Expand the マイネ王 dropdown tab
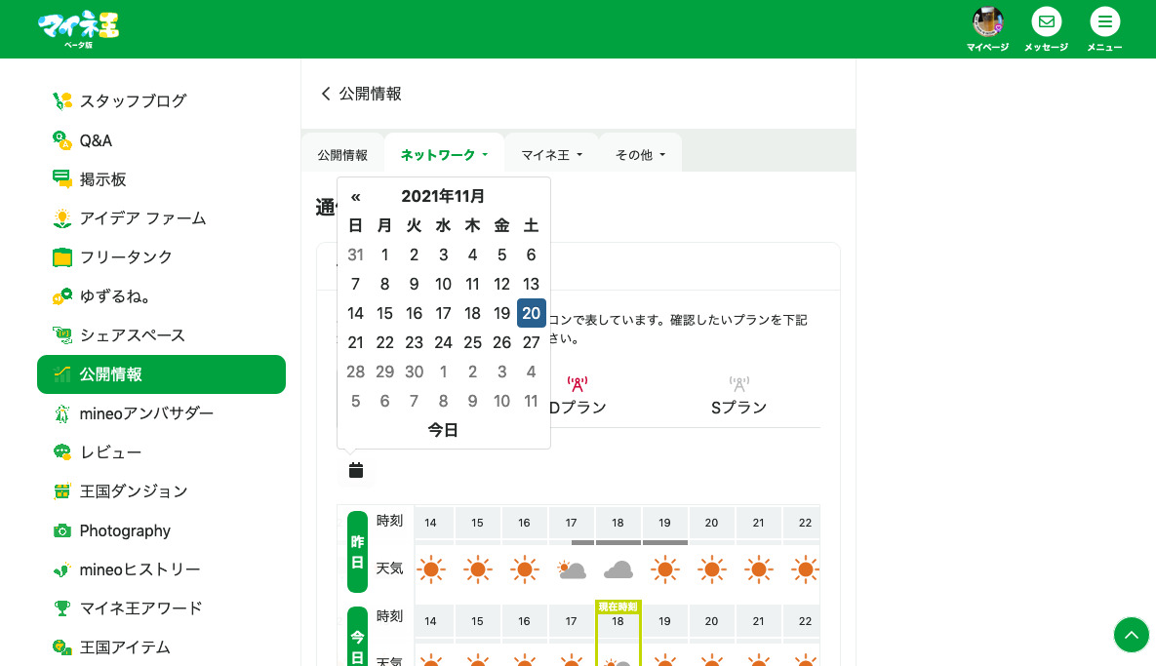The width and height of the screenshot is (1156, 666). [551, 155]
